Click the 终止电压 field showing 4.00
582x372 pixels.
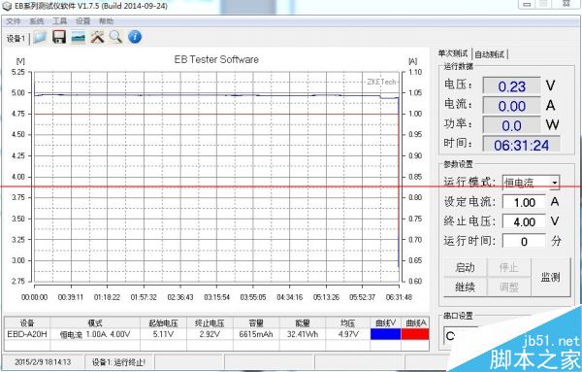coord(524,221)
